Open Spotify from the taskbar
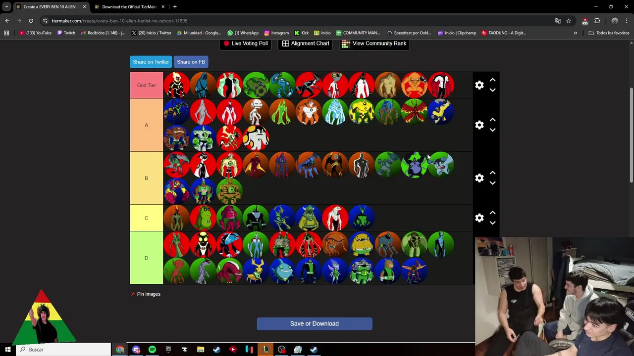634x356 pixels. tap(152, 350)
